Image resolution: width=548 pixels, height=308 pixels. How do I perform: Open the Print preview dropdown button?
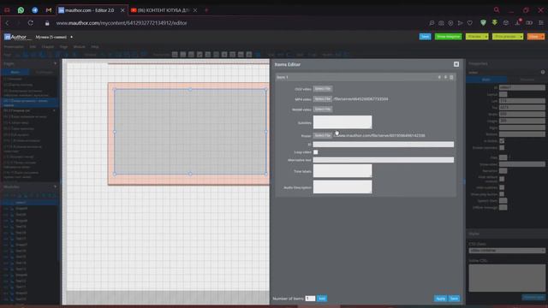click(508, 37)
